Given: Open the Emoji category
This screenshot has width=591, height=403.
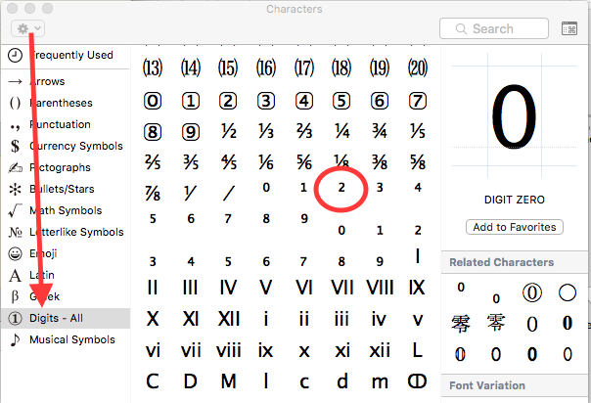Looking at the screenshot, I should click(66, 253).
